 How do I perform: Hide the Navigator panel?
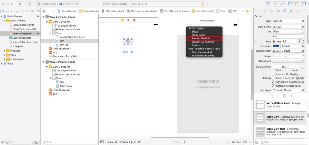(x=290, y=4)
